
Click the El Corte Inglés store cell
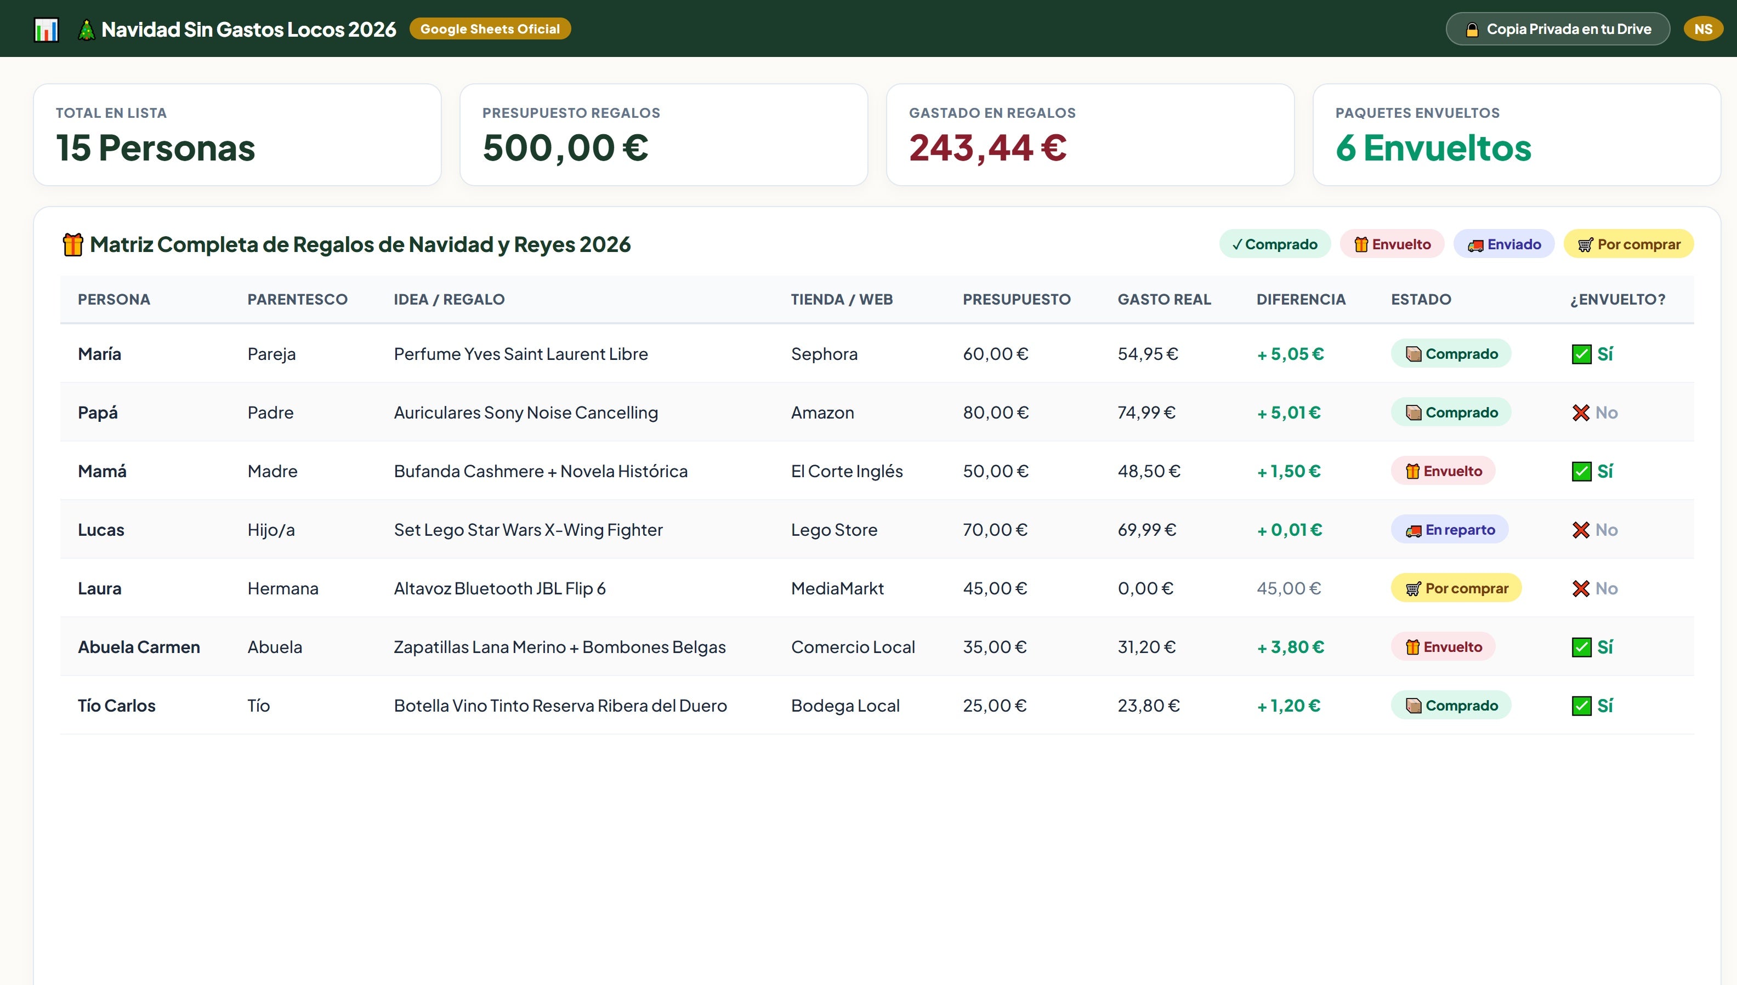coord(847,471)
